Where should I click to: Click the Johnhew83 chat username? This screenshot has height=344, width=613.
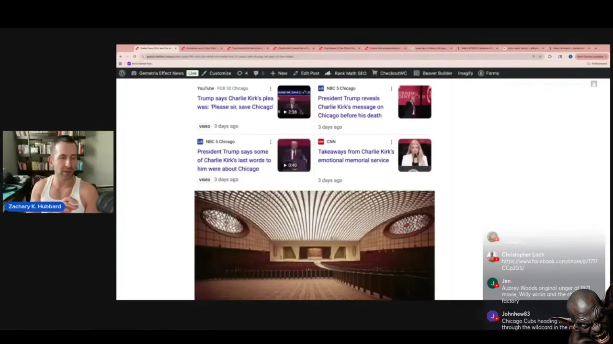pos(516,314)
